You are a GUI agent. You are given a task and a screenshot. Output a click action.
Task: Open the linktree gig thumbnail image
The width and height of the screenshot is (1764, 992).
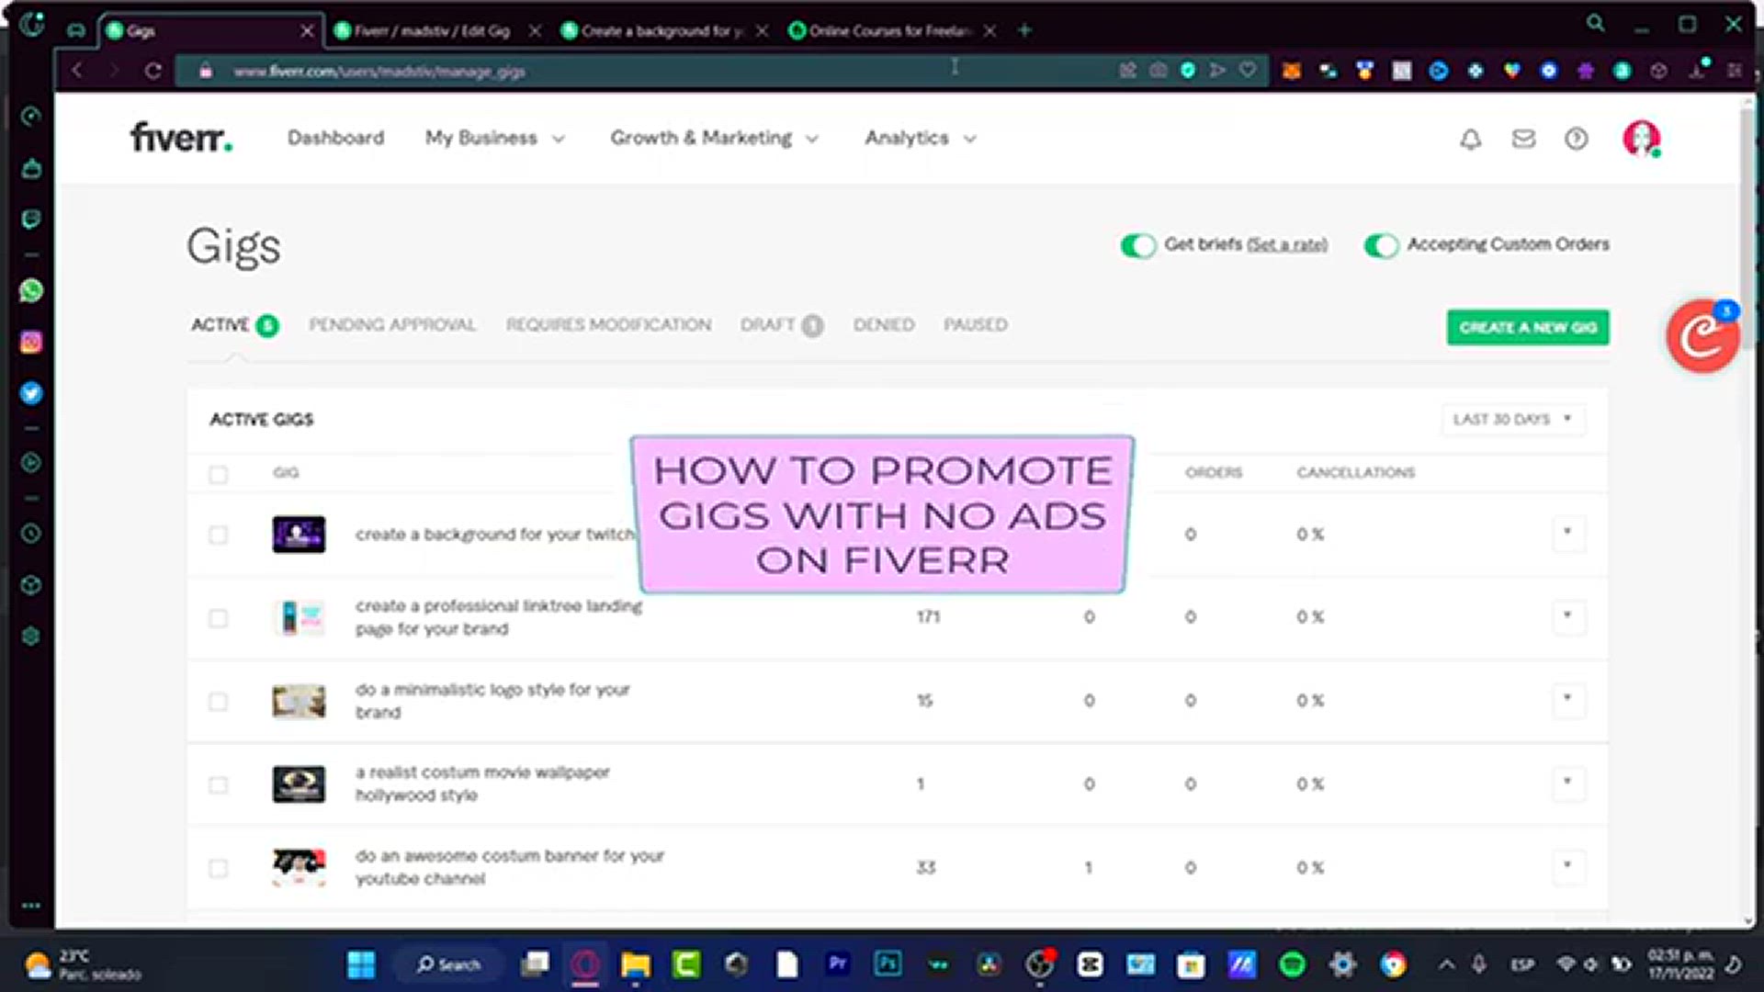pyautogui.click(x=299, y=617)
